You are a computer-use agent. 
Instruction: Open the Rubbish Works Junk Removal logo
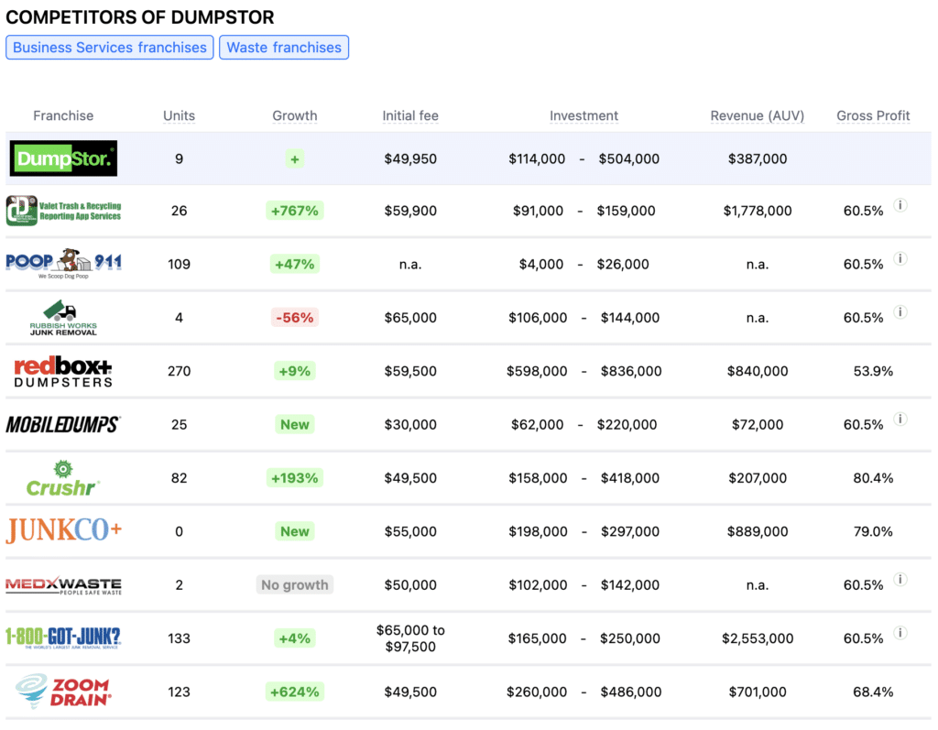point(63,318)
